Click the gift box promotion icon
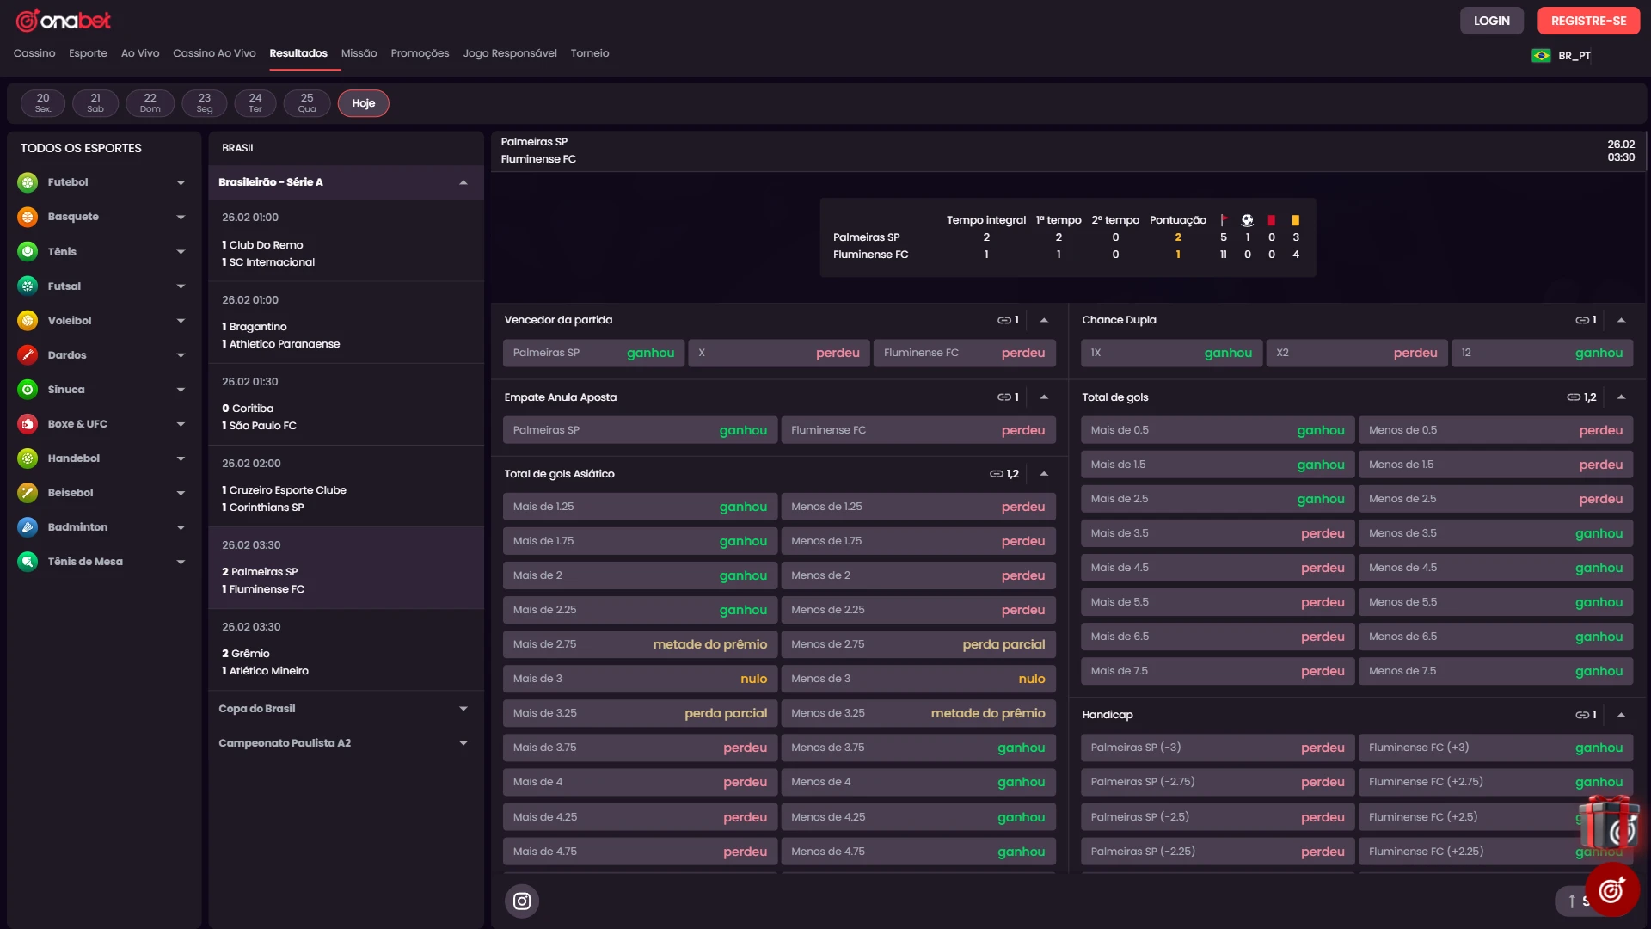The image size is (1651, 929). 1610,821
